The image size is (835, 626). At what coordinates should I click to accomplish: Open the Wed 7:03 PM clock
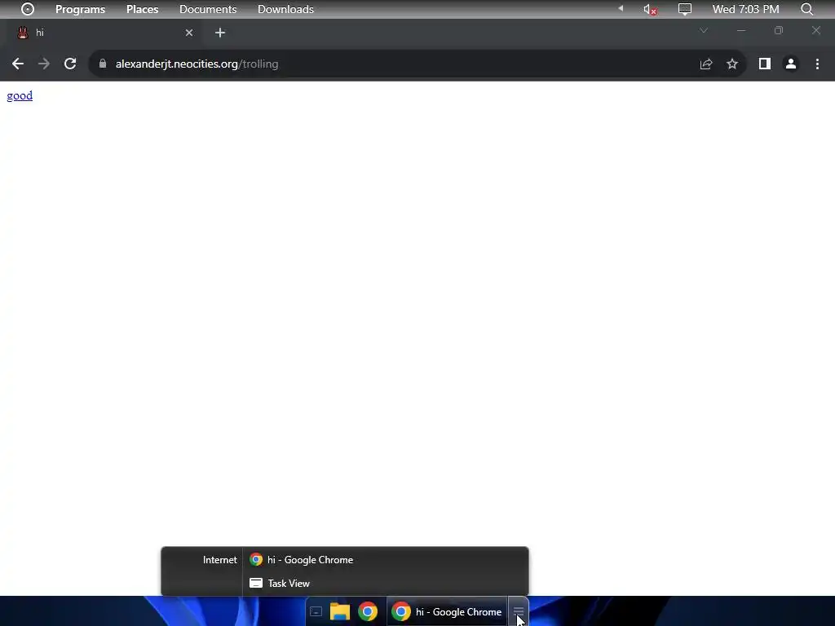tap(745, 9)
